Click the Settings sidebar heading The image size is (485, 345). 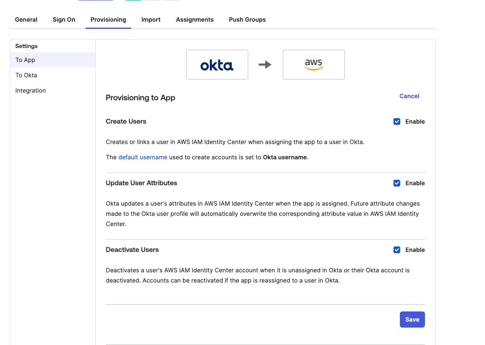point(26,46)
